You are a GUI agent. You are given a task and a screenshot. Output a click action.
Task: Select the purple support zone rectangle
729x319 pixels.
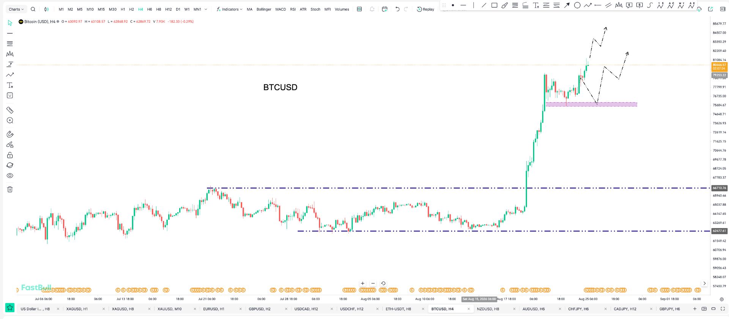(591, 104)
